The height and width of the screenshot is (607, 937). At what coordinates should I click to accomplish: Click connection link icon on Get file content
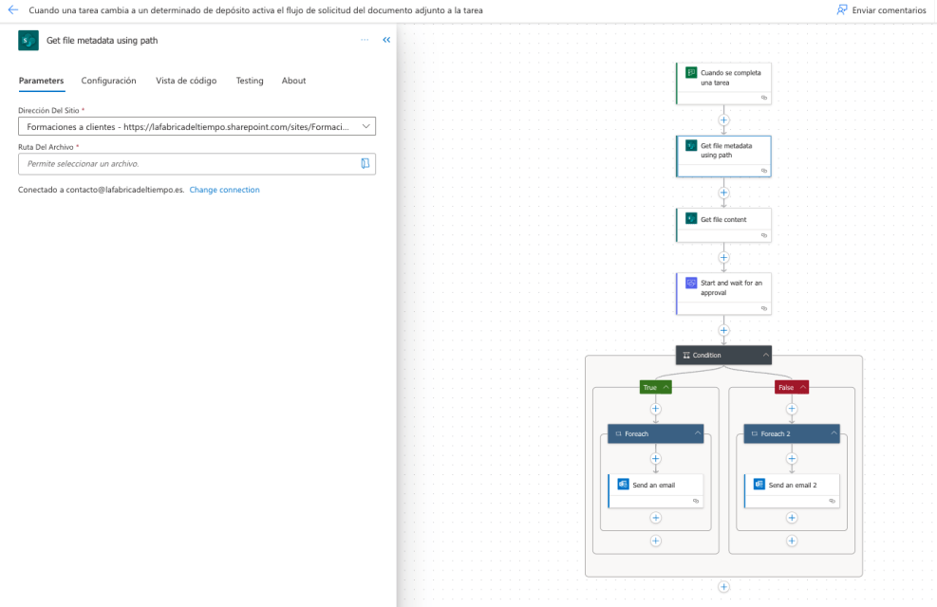[763, 236]
